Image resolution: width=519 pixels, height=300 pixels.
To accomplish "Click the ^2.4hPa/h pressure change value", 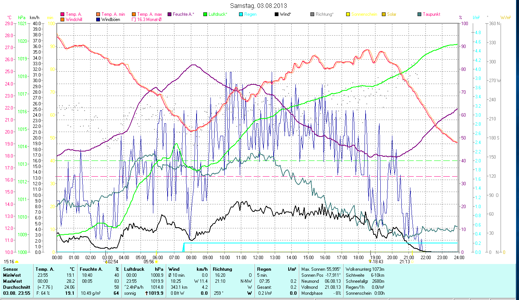I will [134, 287].
